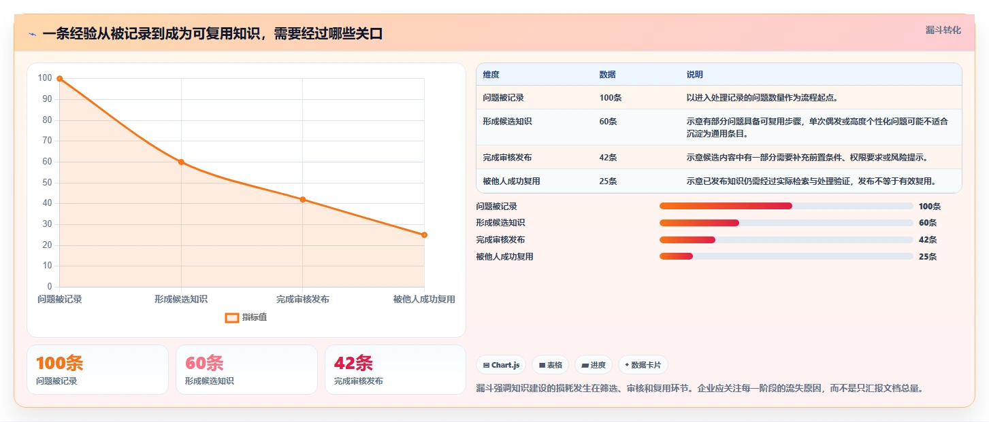Select the 表格 tag

pyautogui.click(x=551, y=365)
